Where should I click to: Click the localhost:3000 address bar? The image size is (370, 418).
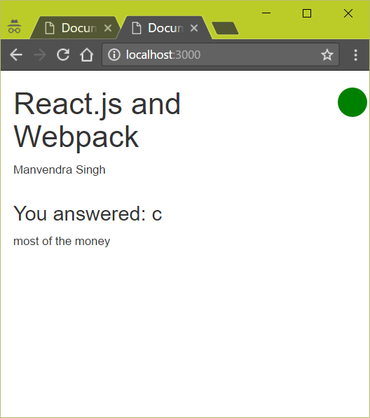(220, 55)
